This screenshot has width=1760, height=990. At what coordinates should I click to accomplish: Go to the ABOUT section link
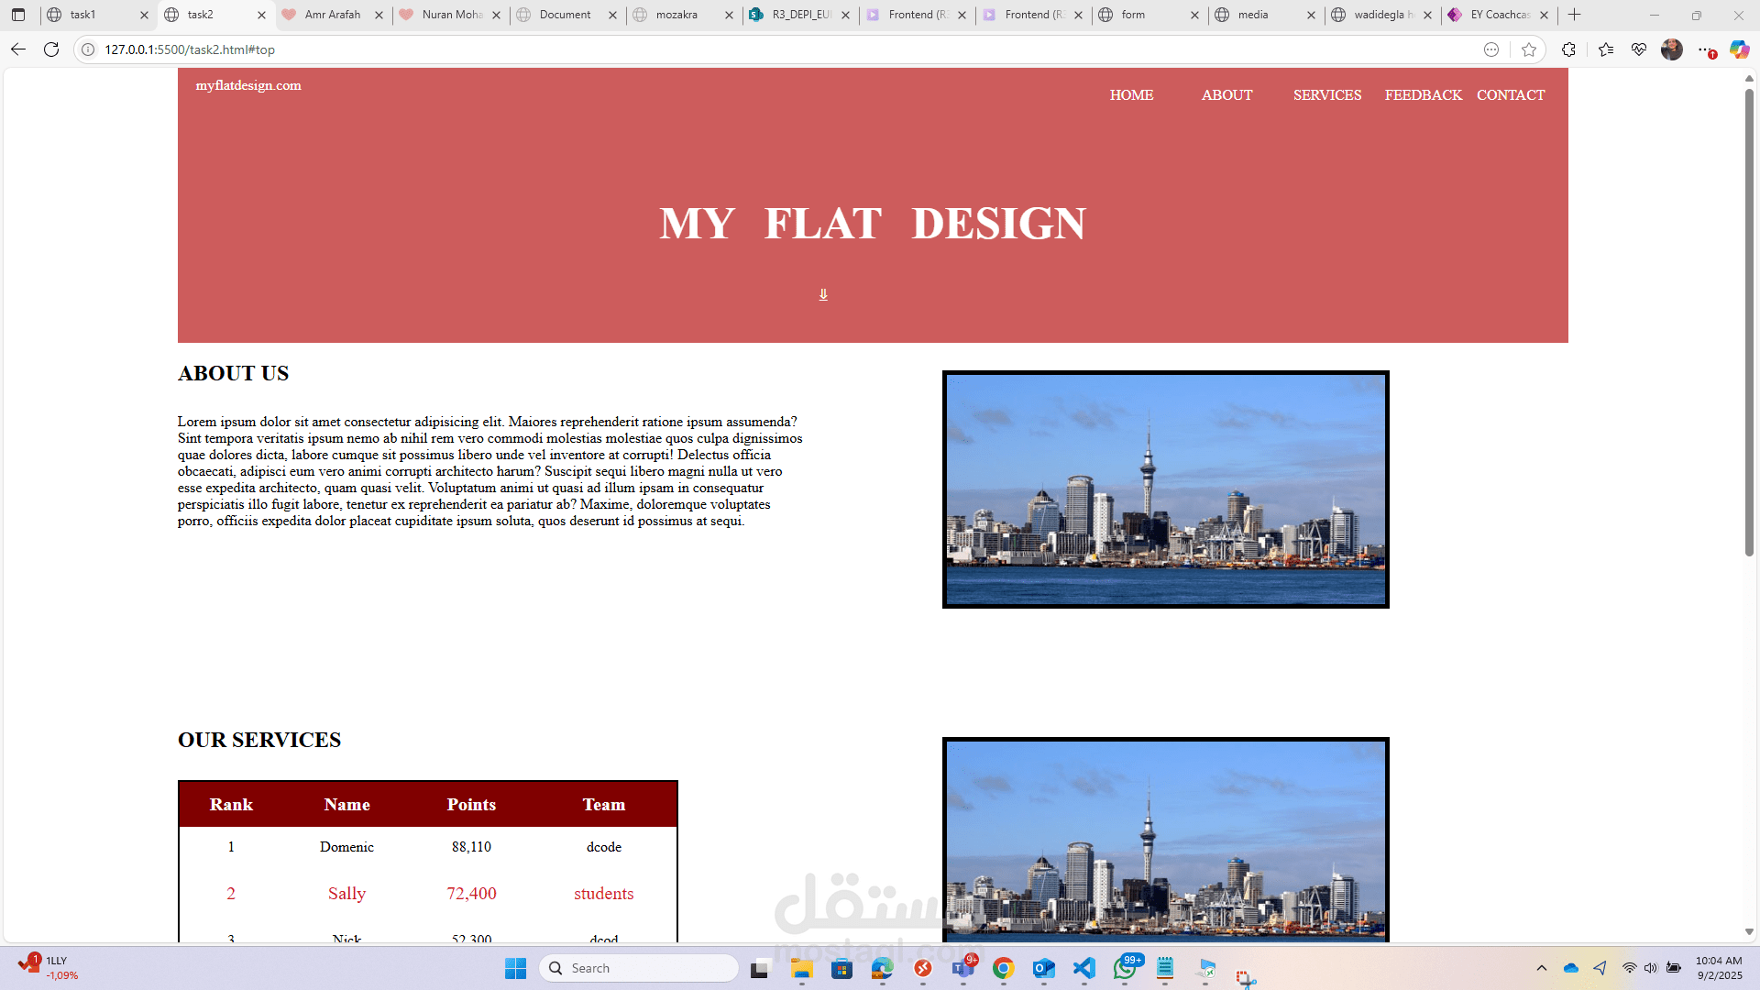(x=1226, y=95)
